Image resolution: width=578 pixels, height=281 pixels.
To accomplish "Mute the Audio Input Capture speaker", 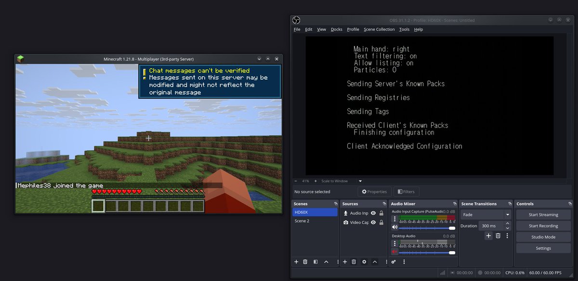I will coord(395,227).
